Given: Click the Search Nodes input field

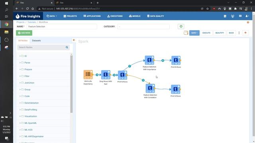Looking at the screenshot, I should point(41,47).
